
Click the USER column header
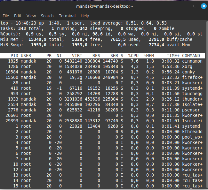click(26, 56)
